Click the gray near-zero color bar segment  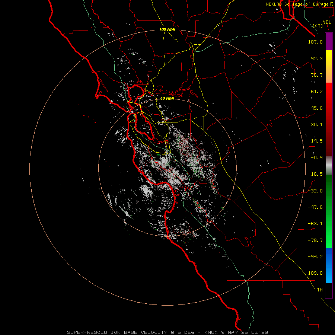point(329,166)
